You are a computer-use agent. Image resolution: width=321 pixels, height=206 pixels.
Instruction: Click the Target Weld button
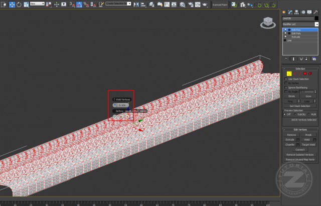[x=308, y=145]
